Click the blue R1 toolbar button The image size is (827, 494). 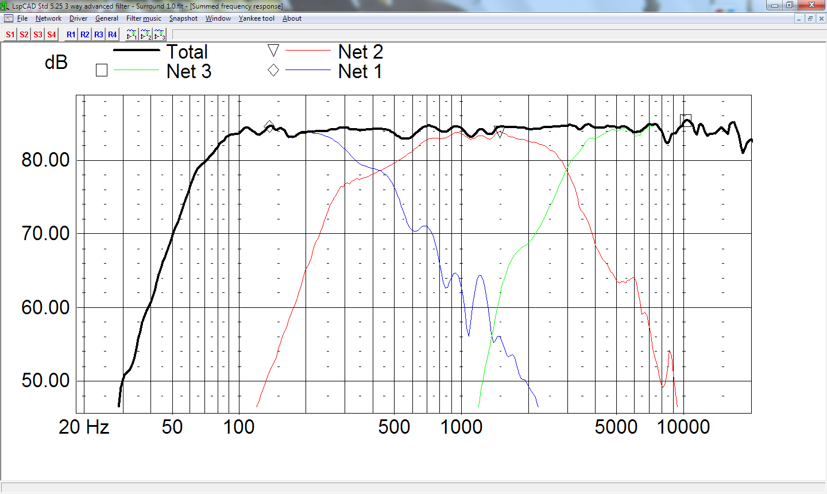coord(71,34)
